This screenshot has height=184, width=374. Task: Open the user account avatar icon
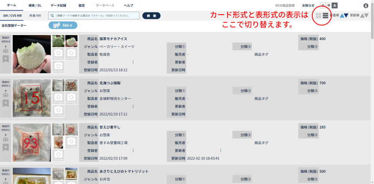pyautogui.click(x=366, y=5)
